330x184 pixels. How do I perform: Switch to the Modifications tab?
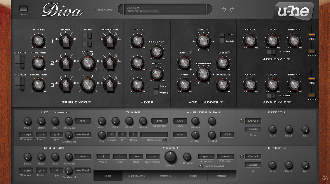coord(136,176)
